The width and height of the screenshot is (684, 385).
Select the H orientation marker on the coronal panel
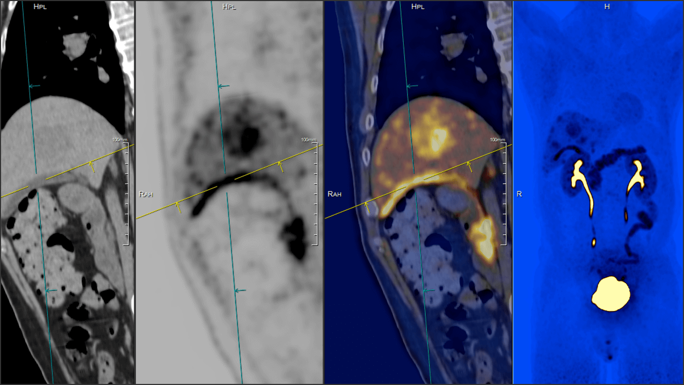pyautogui.click(x=607, y=6)
